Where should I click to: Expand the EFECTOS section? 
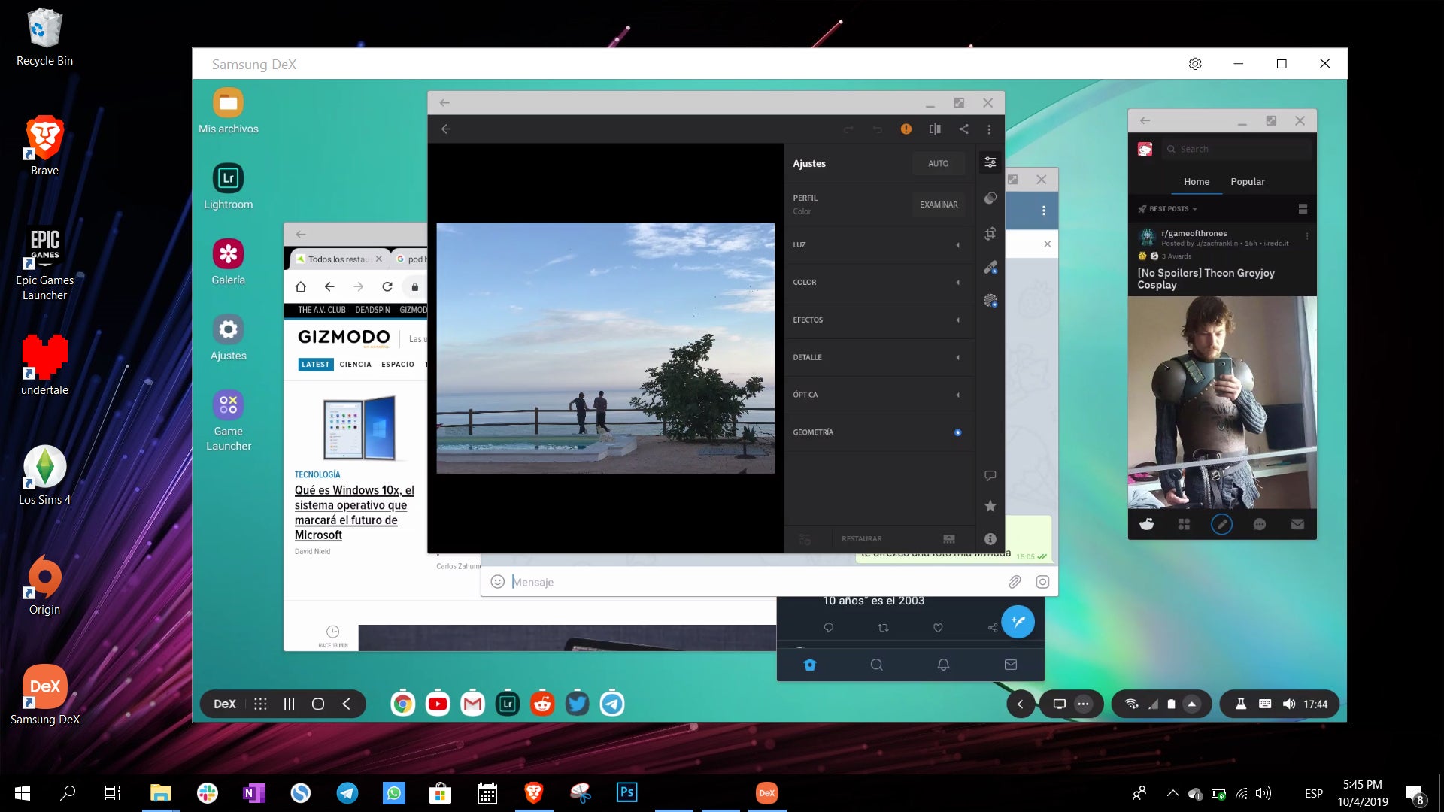pyautogui.click(x=877, y=320)
